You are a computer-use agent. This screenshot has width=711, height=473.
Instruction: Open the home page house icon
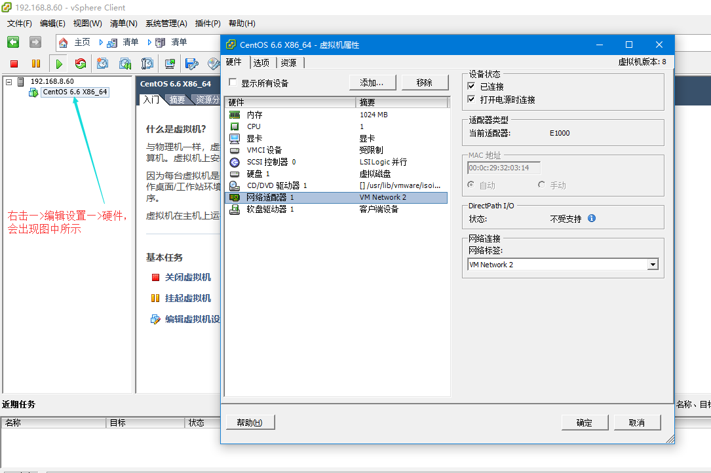[63, 43]
